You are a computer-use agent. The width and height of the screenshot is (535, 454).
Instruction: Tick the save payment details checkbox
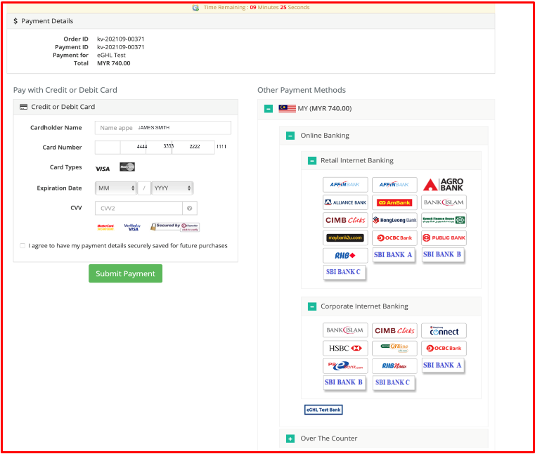(x=22, y=245)
